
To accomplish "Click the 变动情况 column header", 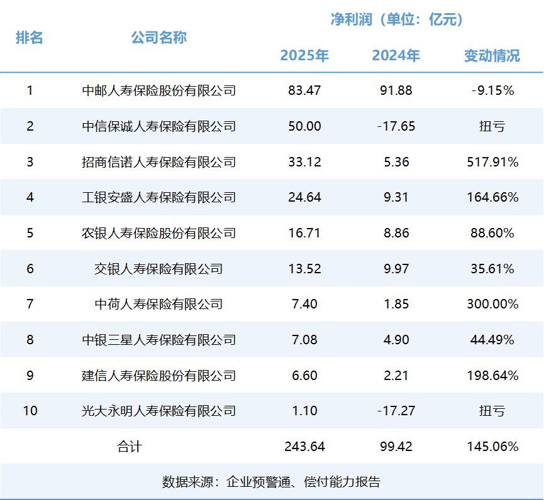I will coord(492,55).
